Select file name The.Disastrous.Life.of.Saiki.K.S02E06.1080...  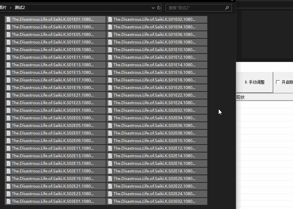pos(154,126)
